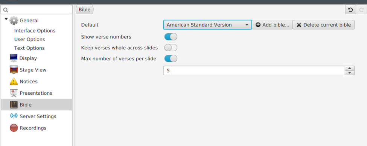
Task: Open Interface Options settings
Action: click(35, 31)
